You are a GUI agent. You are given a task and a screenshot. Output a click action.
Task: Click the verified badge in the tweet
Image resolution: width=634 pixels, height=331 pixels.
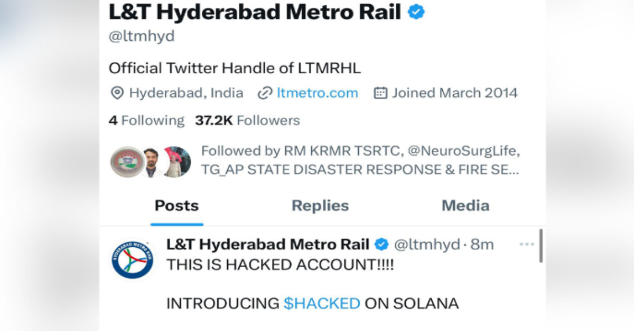click(381, 245)
